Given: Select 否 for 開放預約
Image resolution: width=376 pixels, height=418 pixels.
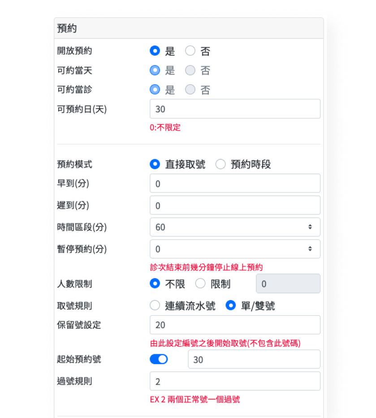Looking at the screenshot, I should click(190, 51).
